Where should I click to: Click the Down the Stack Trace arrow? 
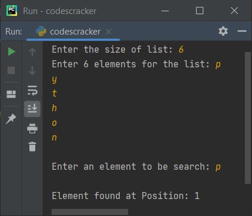32,70
